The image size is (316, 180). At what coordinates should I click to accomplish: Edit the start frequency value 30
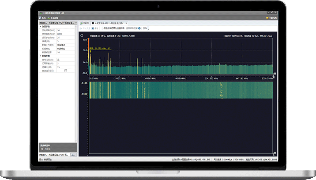pos(66,30)
